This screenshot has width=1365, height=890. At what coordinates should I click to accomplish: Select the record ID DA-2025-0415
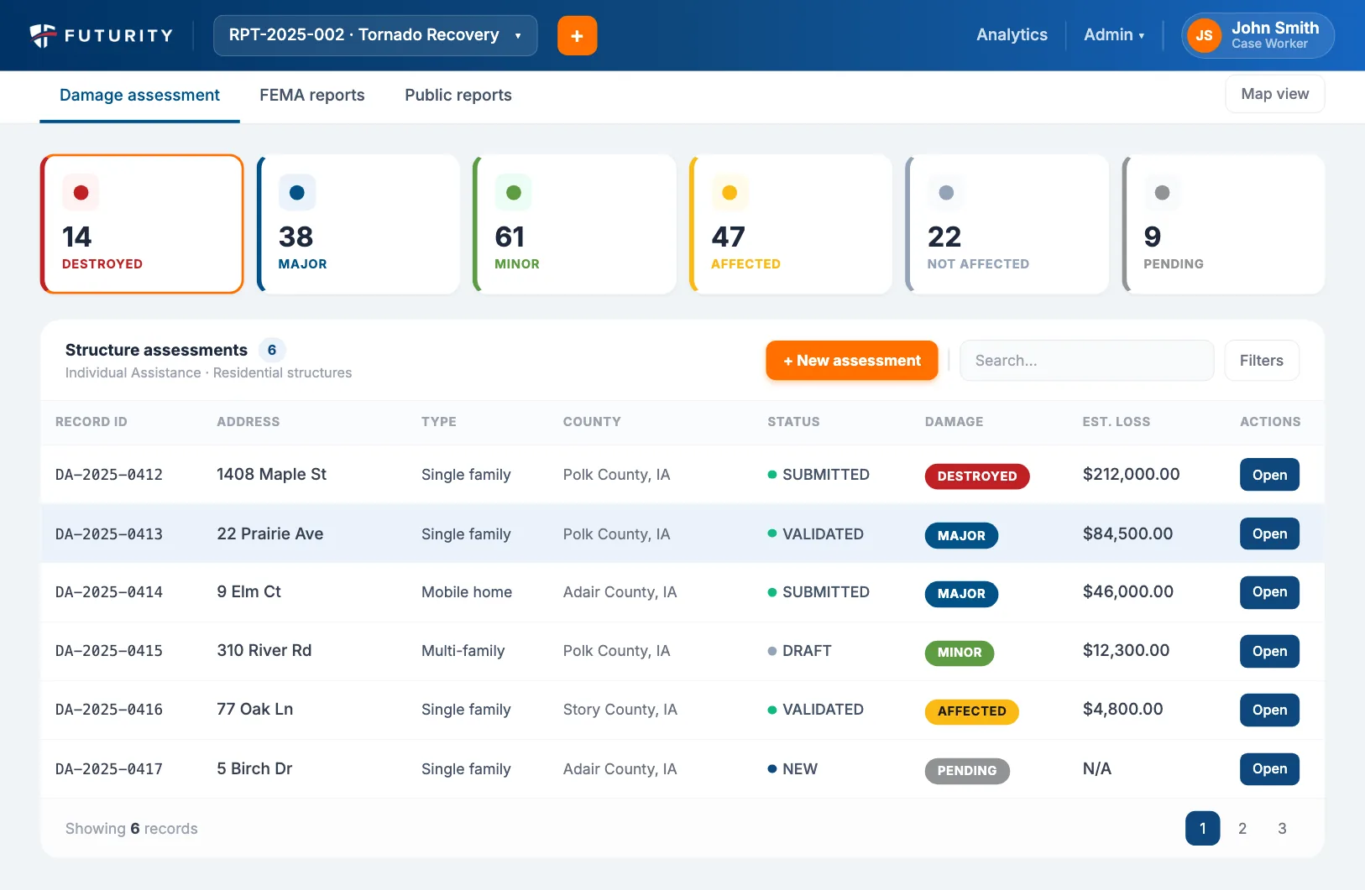tap(109, 651)
